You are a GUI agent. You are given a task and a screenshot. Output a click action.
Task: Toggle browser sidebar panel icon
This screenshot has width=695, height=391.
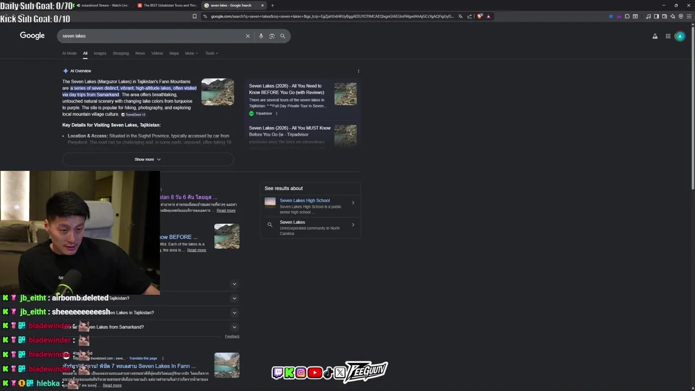point(656,16)
